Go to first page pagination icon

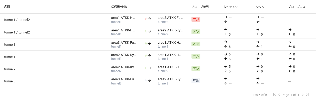274,95
